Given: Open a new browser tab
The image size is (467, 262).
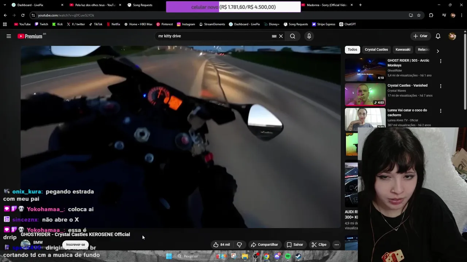Looking at the screenshot, I should [x=360, y=5].
